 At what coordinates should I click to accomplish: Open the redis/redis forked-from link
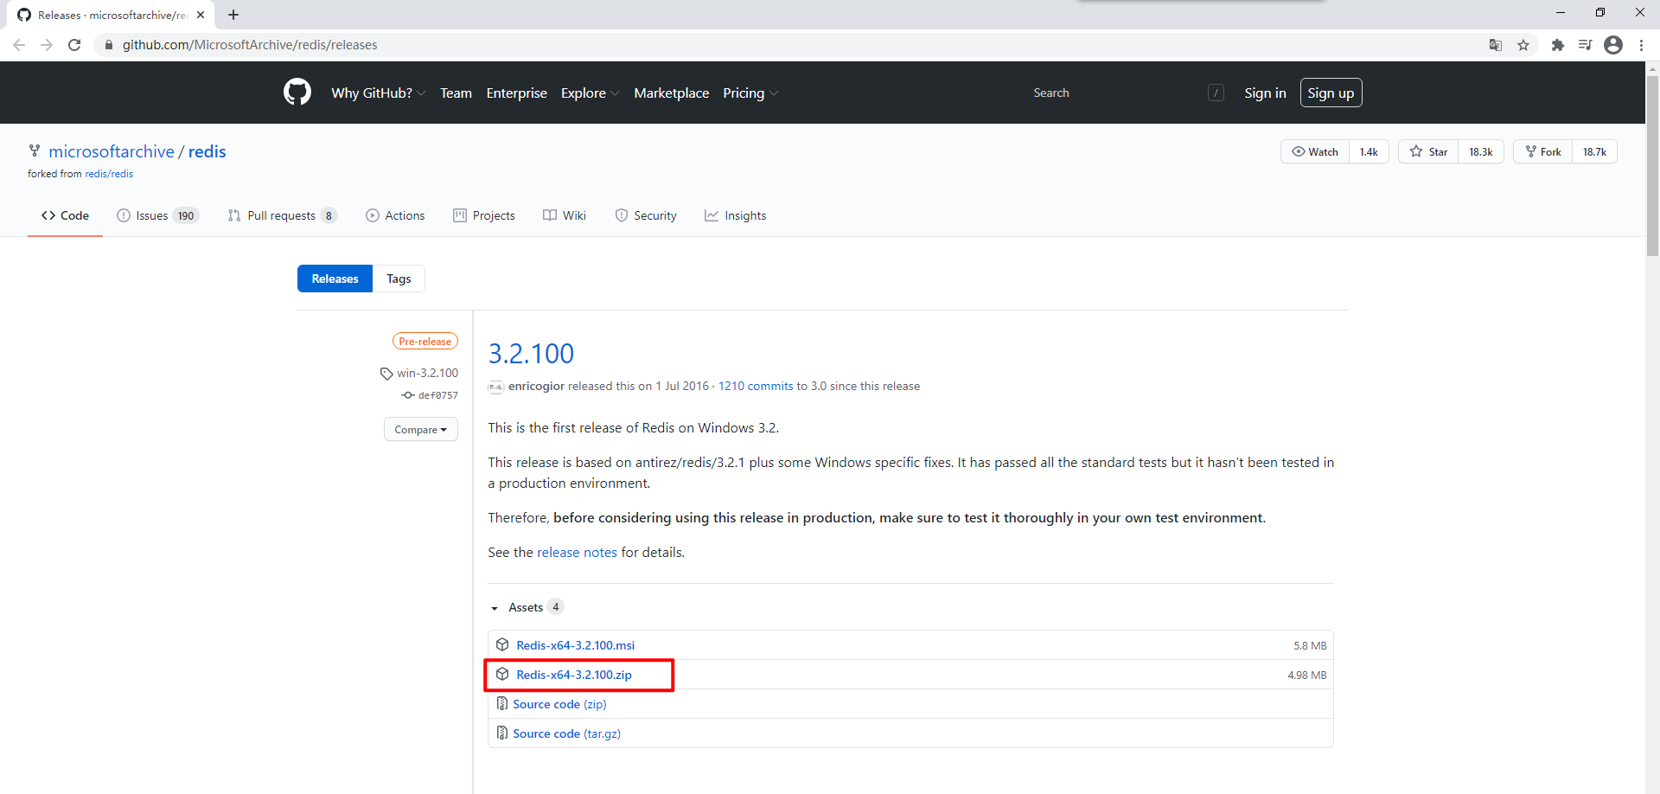click(109, 174)
